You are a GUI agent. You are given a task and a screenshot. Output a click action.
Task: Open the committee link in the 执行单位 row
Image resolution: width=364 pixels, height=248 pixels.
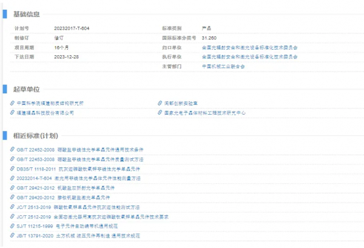click(249, 56)
